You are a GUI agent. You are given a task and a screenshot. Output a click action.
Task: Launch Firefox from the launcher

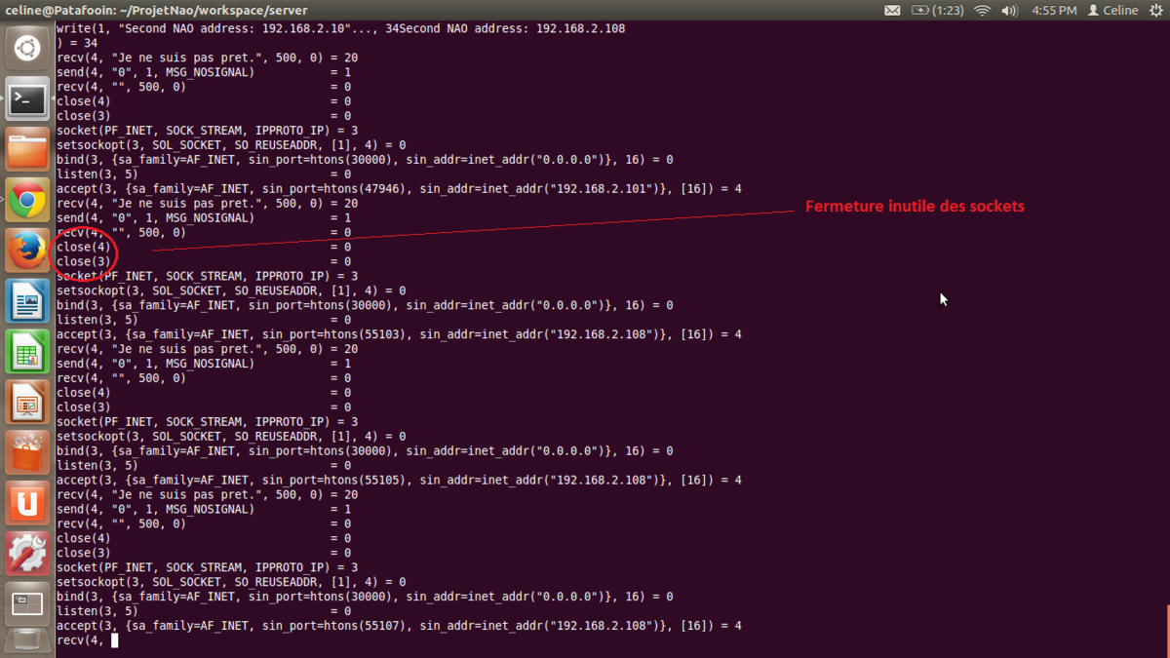coord(27,251)
